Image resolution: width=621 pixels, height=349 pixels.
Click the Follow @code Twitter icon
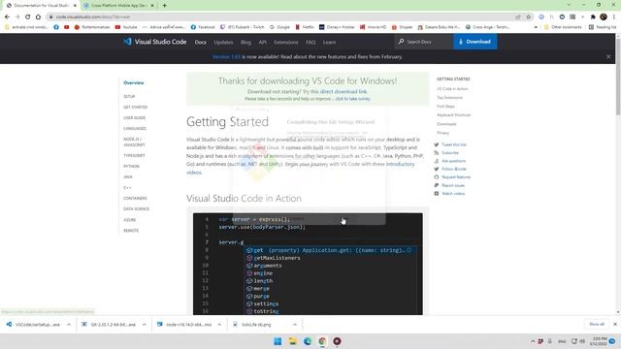(x=437, y=169)
